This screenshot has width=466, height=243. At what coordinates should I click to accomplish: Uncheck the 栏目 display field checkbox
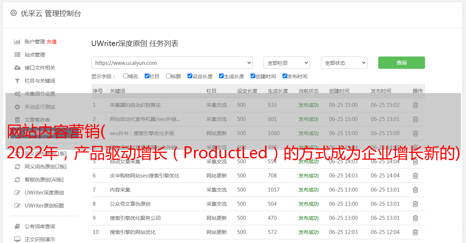click(x=147, y=76)
